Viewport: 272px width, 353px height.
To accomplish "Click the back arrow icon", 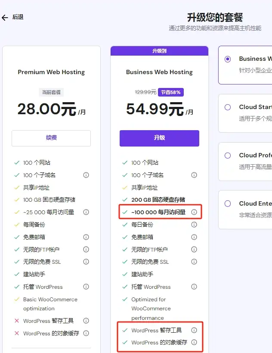I will 5,18.
